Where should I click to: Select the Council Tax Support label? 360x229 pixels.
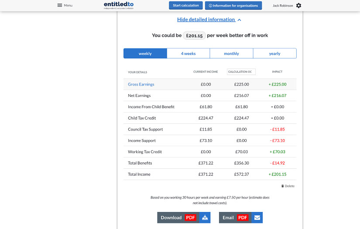[x=145, y=130]
